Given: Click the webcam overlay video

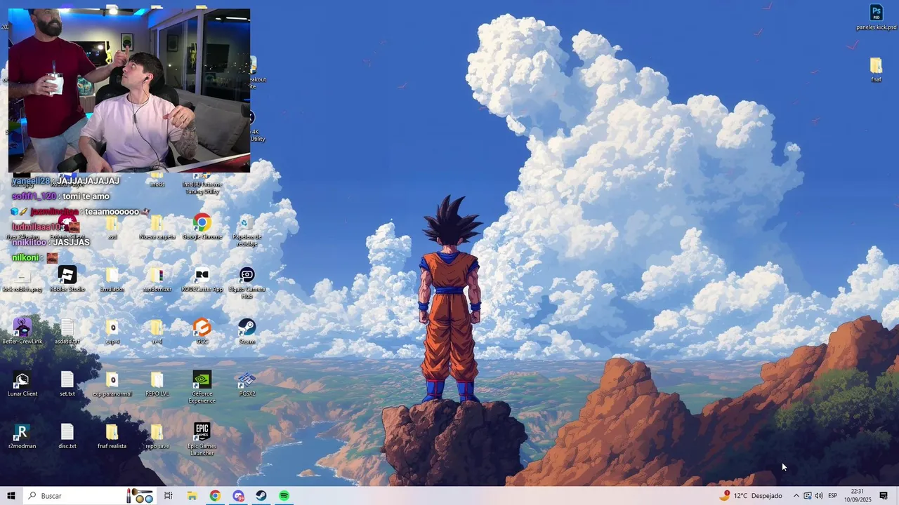Looking at the screenshot, I should point(129,90).
